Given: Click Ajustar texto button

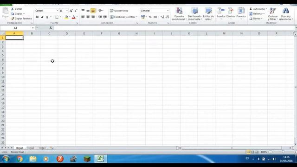Looking at the screenshot, I should pyautogui.click(x=119, y=11).
